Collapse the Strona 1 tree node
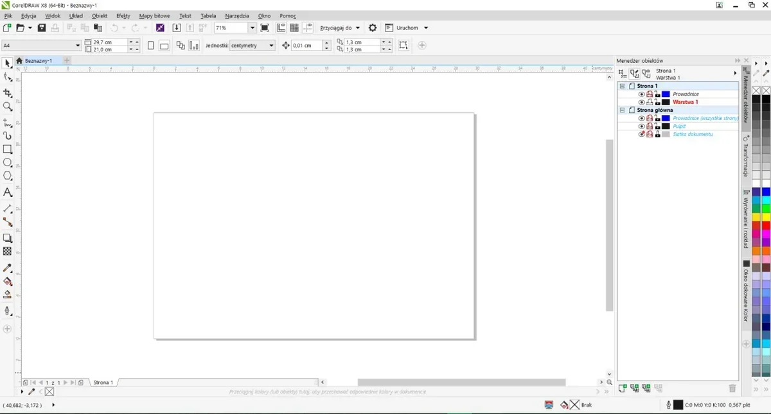The height and width of the screenshot is (414, 771). pyautogui.click(x=622, y=86)
